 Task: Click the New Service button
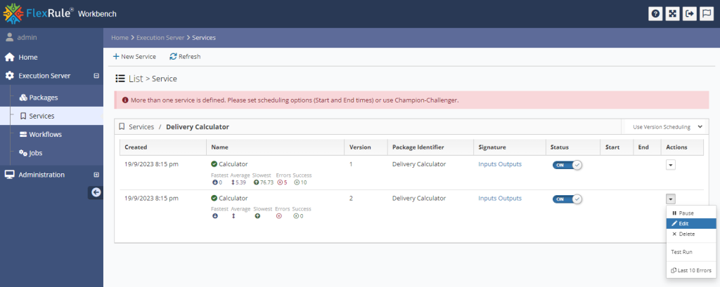click(134, 56)
